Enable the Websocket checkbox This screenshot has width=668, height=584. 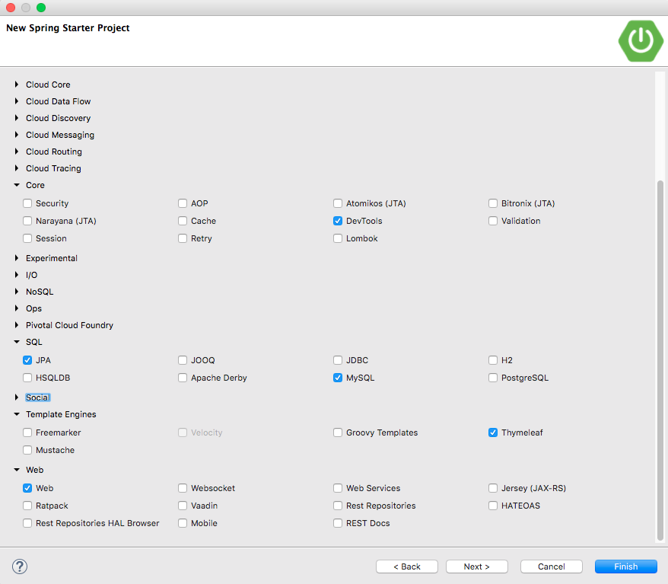pos(183,488)
